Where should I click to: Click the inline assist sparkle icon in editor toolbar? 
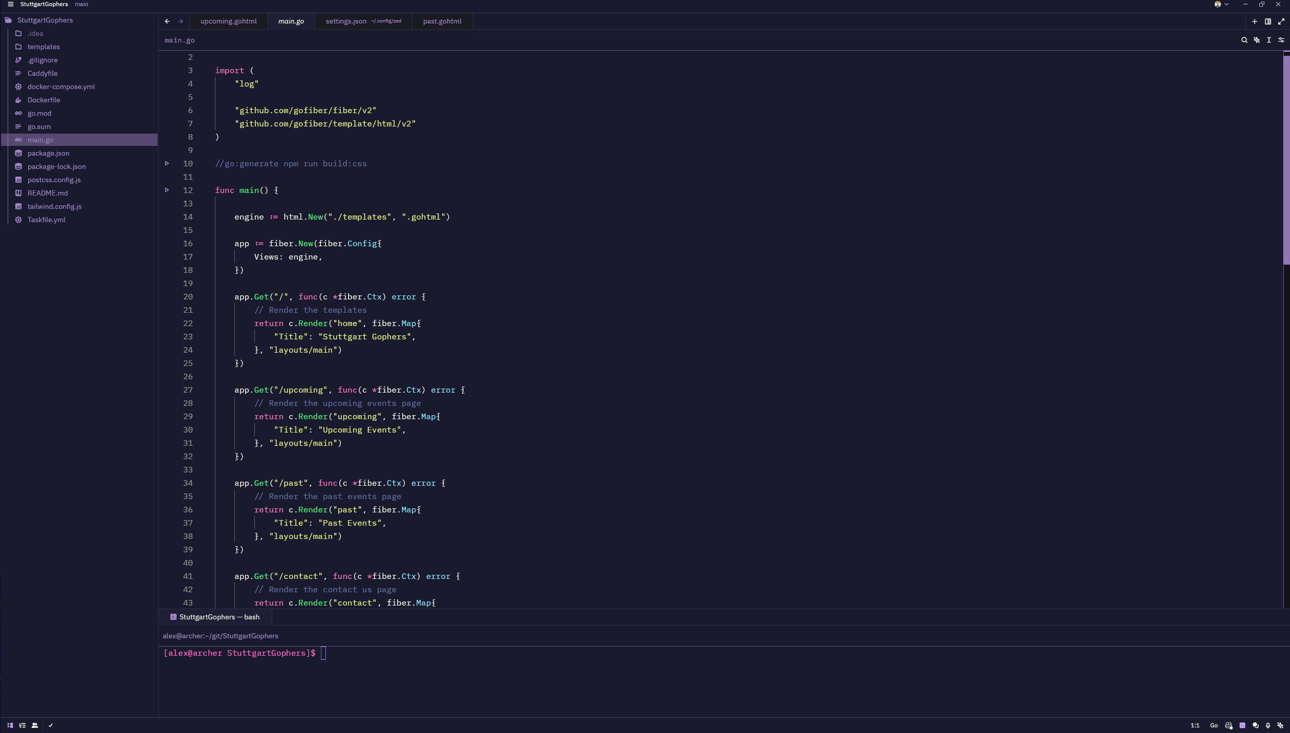[1257, 40]
